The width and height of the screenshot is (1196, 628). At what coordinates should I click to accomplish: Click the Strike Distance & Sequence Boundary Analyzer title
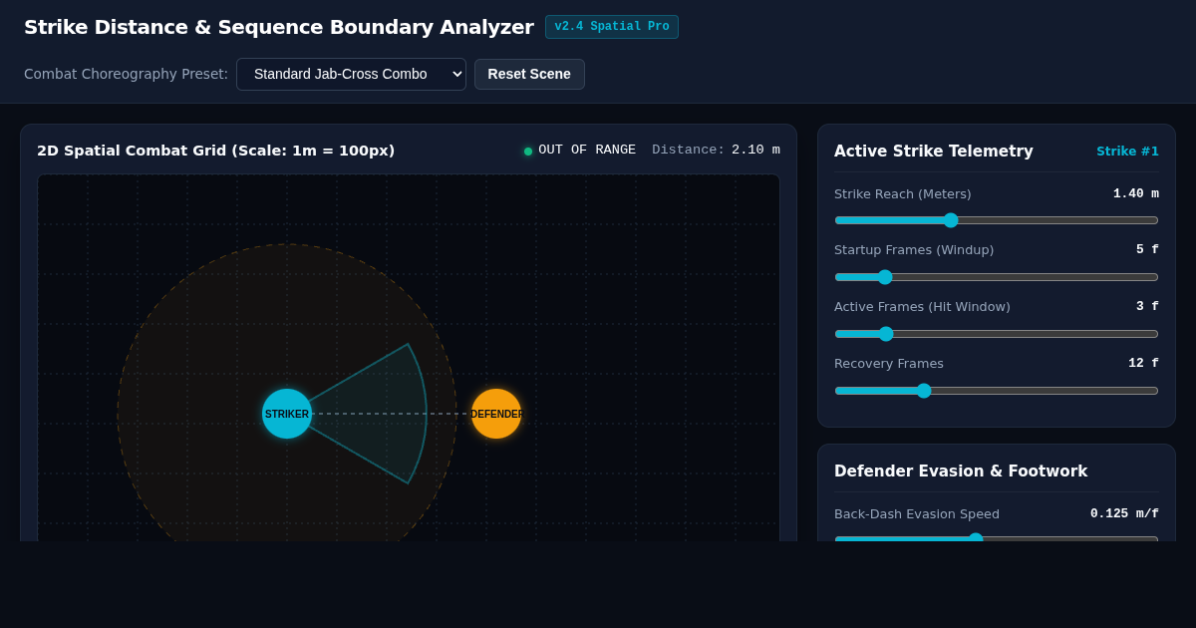click(279, 27)
